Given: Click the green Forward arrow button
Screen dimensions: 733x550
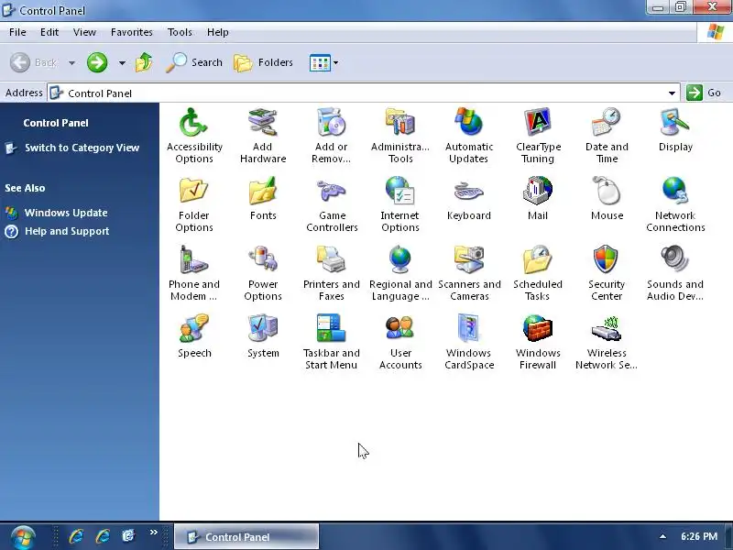Looking at the screenshot, I should coord(97,62).
